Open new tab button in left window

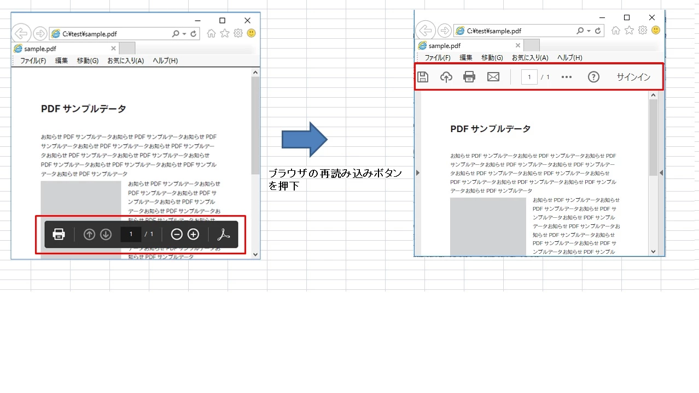pyautogui.click(x=127, y=48)
